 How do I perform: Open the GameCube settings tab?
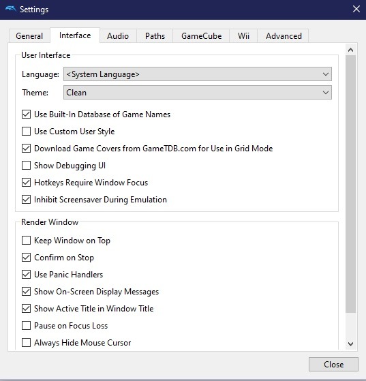point(201,36)
